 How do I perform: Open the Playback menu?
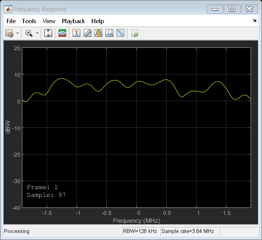click(x=73, y=21)
